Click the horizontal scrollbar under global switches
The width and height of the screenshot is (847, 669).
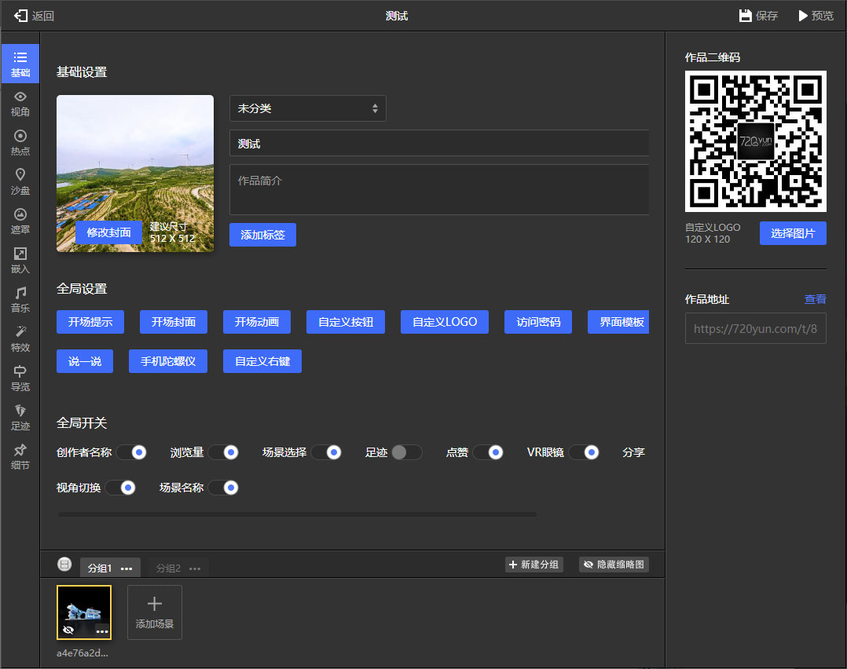tap(297, 515)
